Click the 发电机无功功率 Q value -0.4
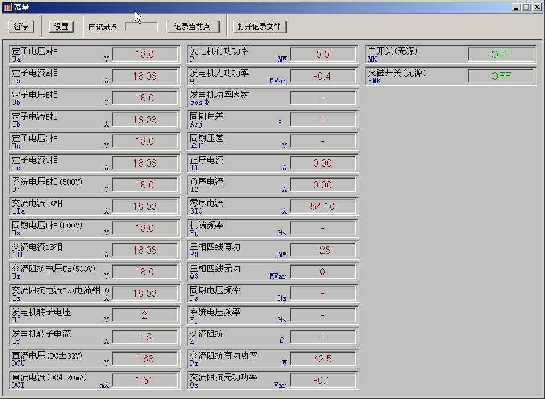Screen dimensions: 545x399 (322, 76)
